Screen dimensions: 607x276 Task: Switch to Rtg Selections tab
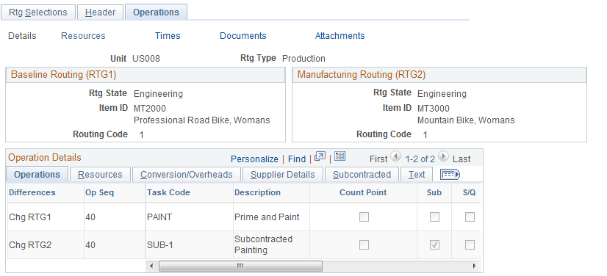tap(37, 12)
